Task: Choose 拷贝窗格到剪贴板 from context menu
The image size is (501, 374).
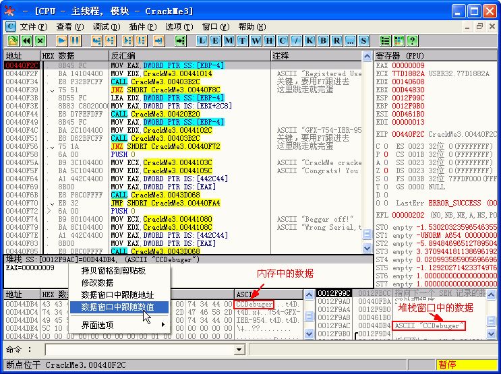Action: pyautogui.click(x=119, y=271)
